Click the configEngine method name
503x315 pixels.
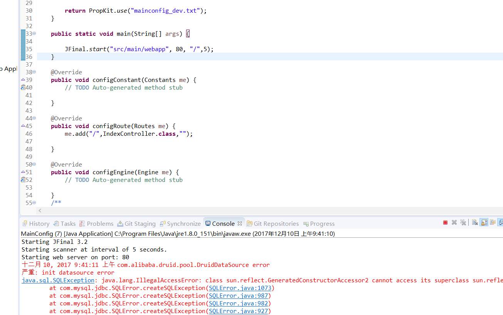[x=113, y=172]
